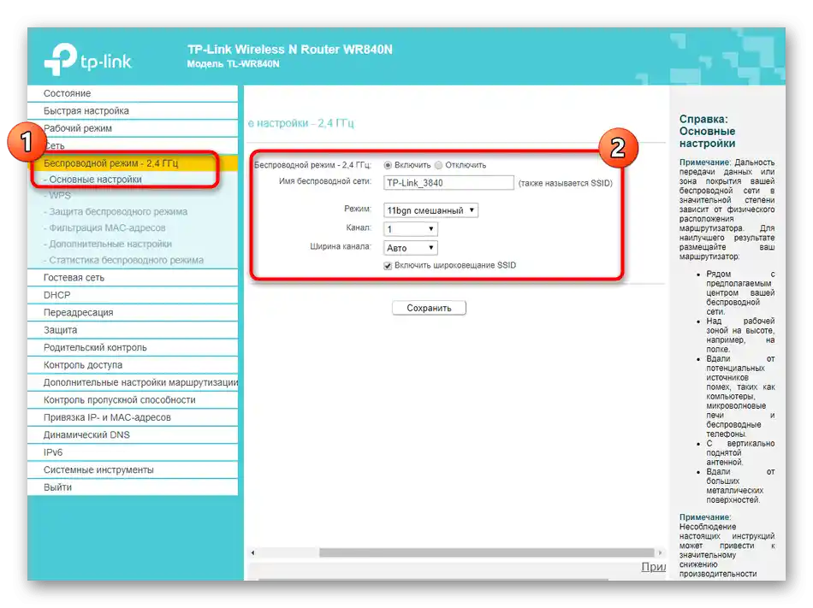813x608 pixels.
Task: Open Сеть menu item
Action: click(133, 146)
